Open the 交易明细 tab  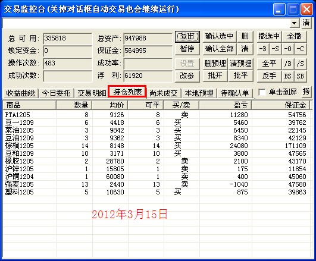click(x=92, y=93)
